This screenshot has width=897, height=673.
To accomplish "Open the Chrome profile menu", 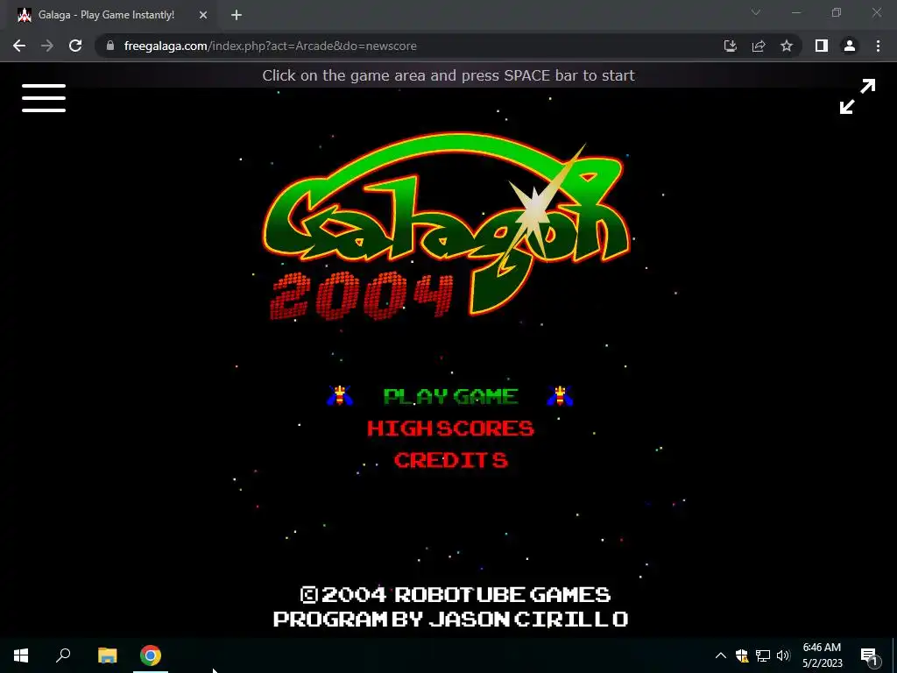I will coord(850,46).
